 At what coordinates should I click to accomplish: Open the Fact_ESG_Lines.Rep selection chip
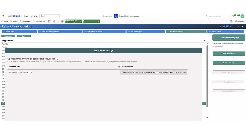[72, 21]
